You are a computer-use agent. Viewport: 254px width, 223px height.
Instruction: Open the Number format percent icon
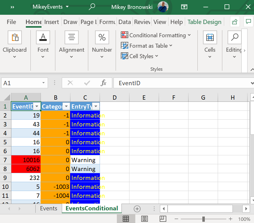point(102,38)
